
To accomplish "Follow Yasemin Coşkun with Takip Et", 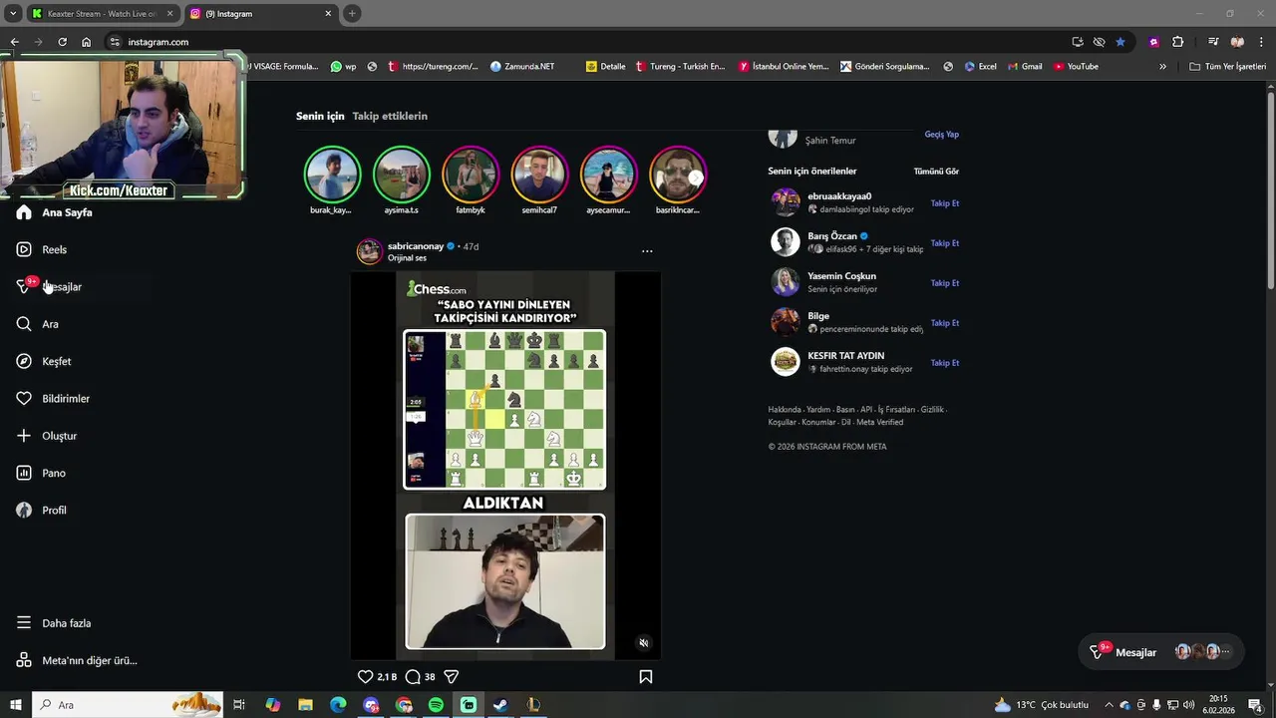I will coord(944,283).
